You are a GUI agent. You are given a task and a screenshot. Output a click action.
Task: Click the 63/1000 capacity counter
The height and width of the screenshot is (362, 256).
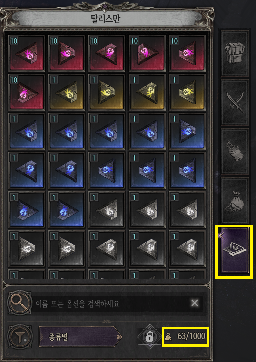[x=186, y=336]
